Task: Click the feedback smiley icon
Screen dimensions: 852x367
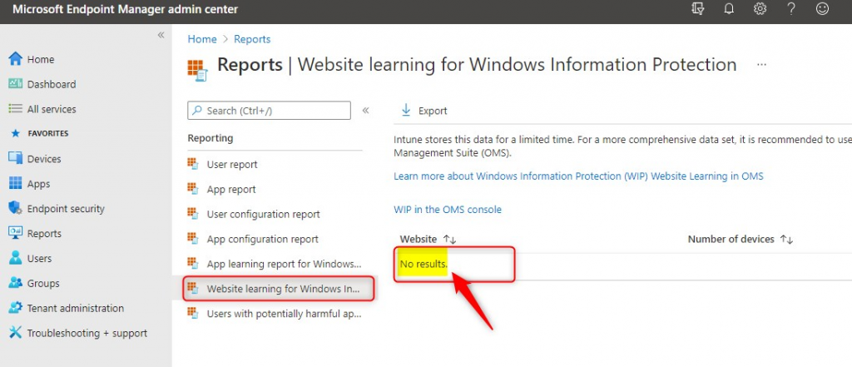Action: point(822,9)
